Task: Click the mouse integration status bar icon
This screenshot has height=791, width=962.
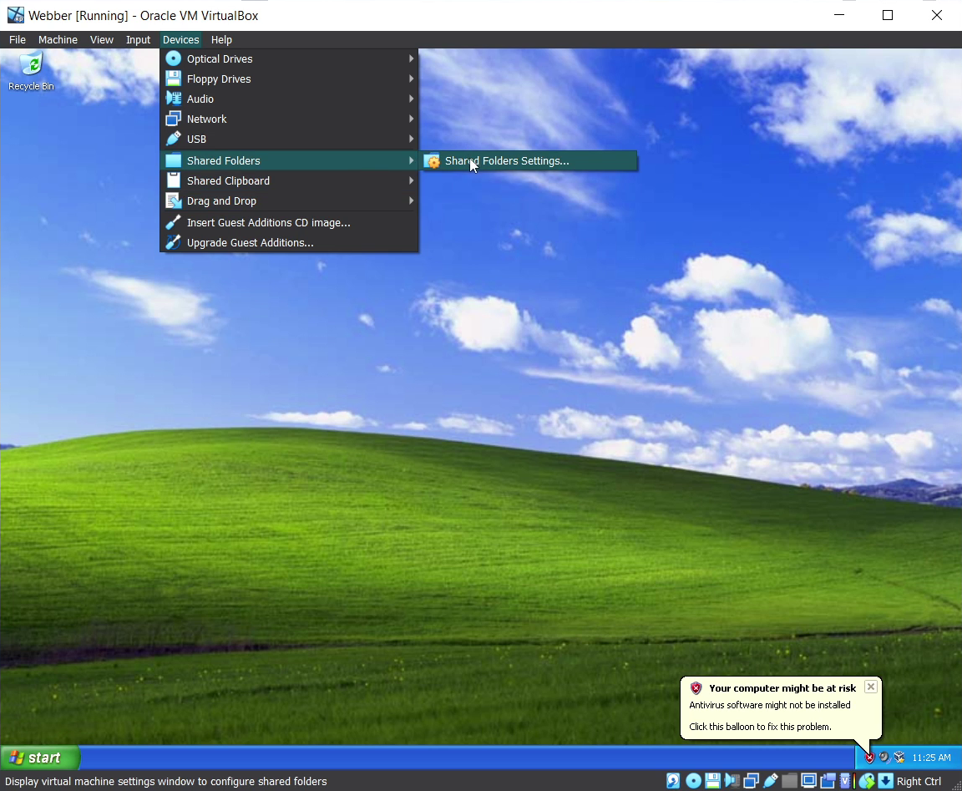Action: coord(867,781)
